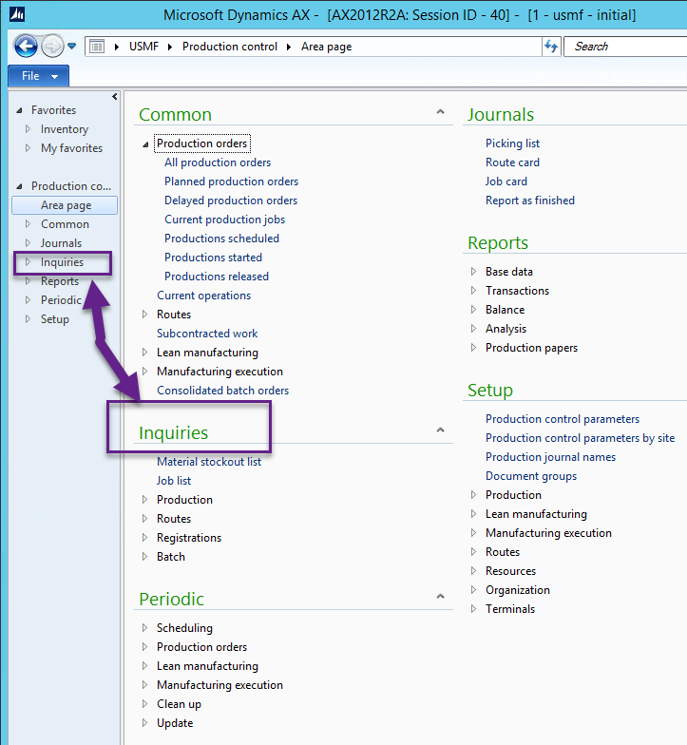Collapse the Inquiries section caret

point(441,430)
